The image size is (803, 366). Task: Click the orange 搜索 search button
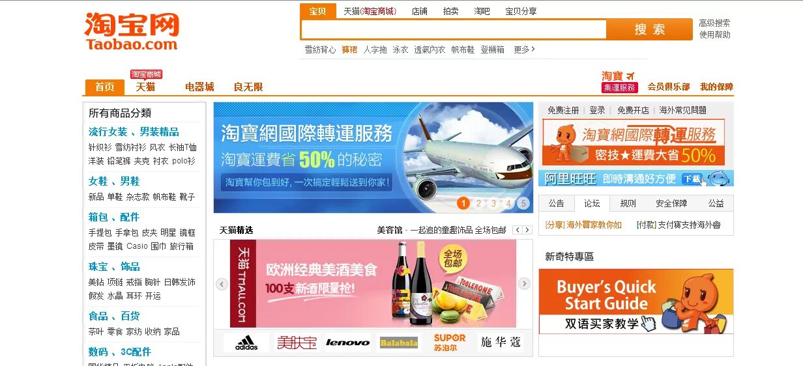tap(649, 29)
